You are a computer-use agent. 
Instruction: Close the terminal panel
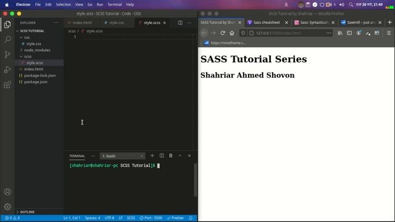pos(189,156)
